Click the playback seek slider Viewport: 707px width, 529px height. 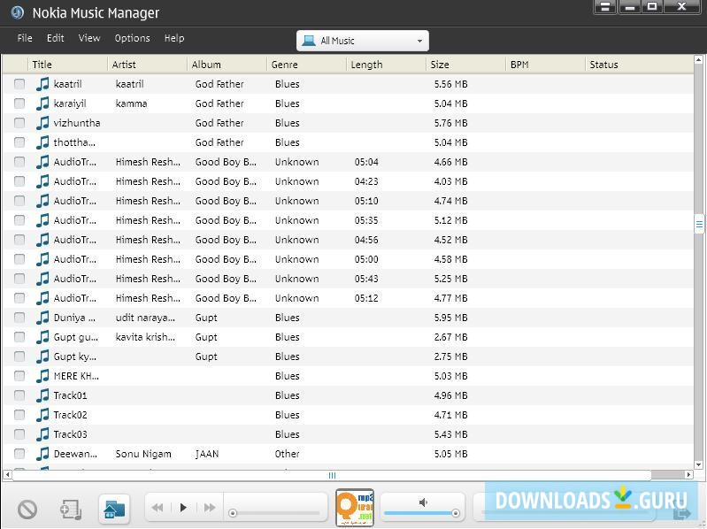276,513
